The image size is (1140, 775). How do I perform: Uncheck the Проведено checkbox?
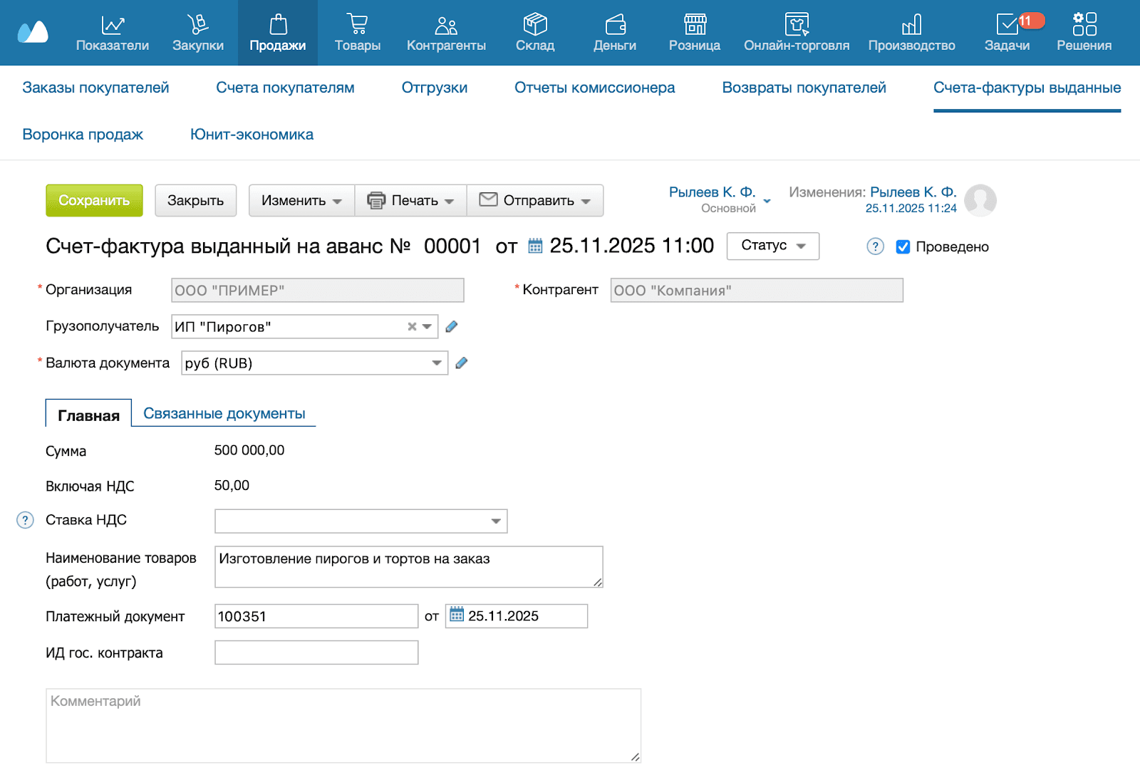coord(903,247)
